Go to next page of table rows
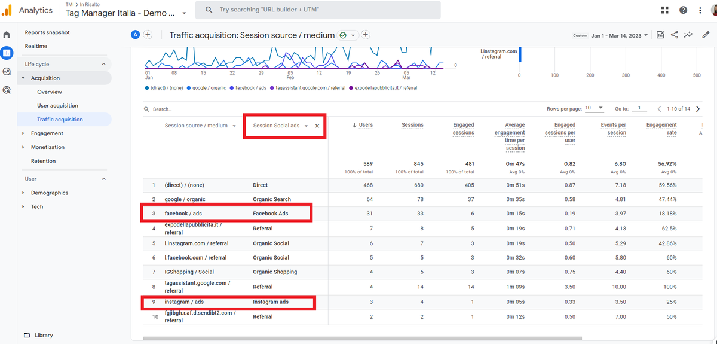The image size is (717, 344). coord(698,109)
